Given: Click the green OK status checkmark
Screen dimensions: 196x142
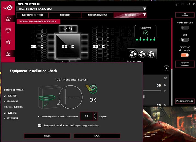Looking at the screenshot, I should 93,89.
